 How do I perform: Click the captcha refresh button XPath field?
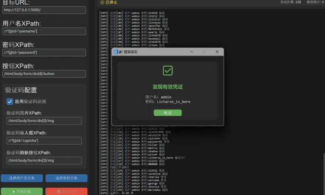coord(44,161)
